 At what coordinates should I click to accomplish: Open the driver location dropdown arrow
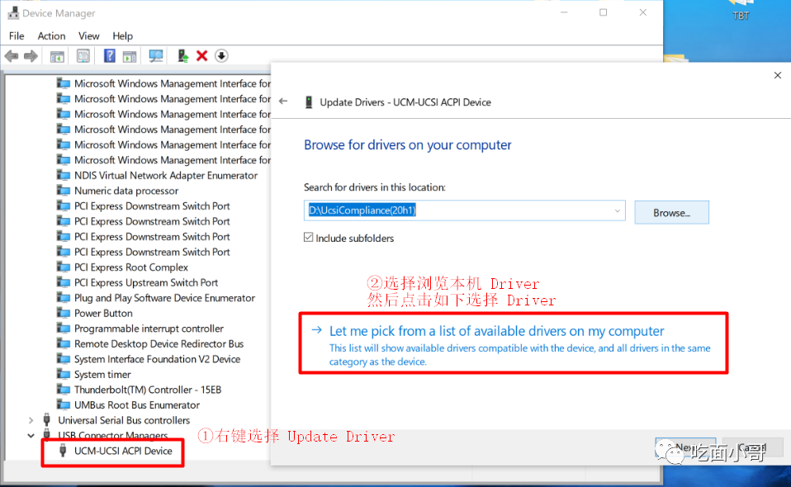click(x=617, y=210)
